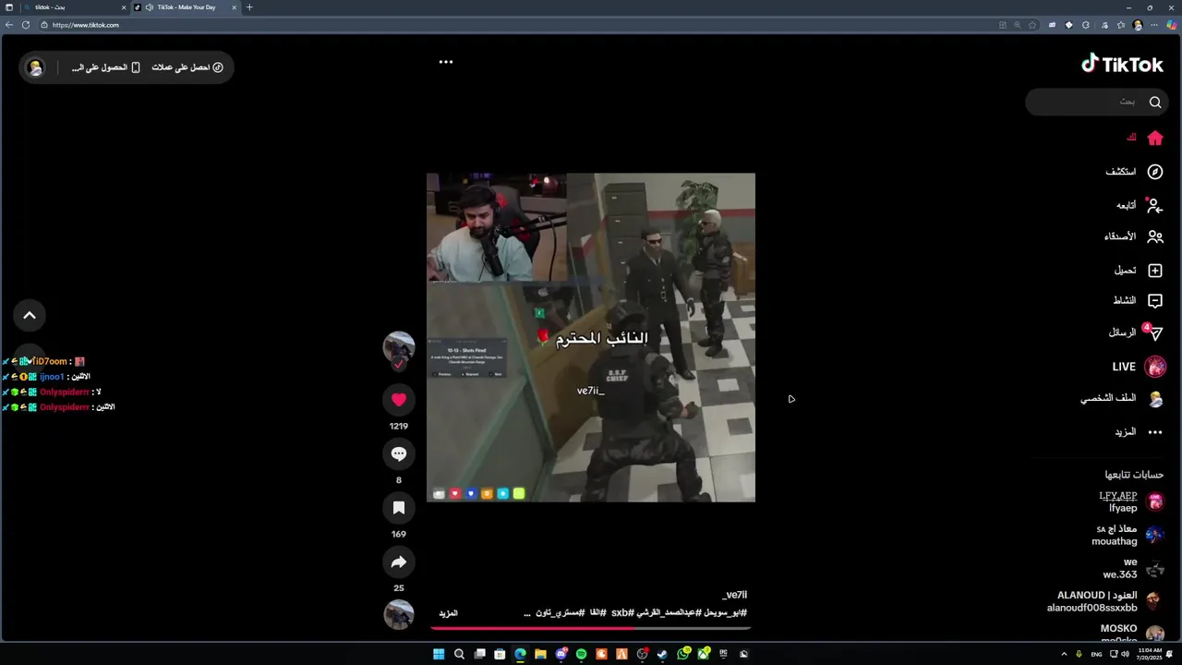The height and width of the screenshot is (665, 1182).
Task: Refresh the page in browser
Action: tap(25, 25)
